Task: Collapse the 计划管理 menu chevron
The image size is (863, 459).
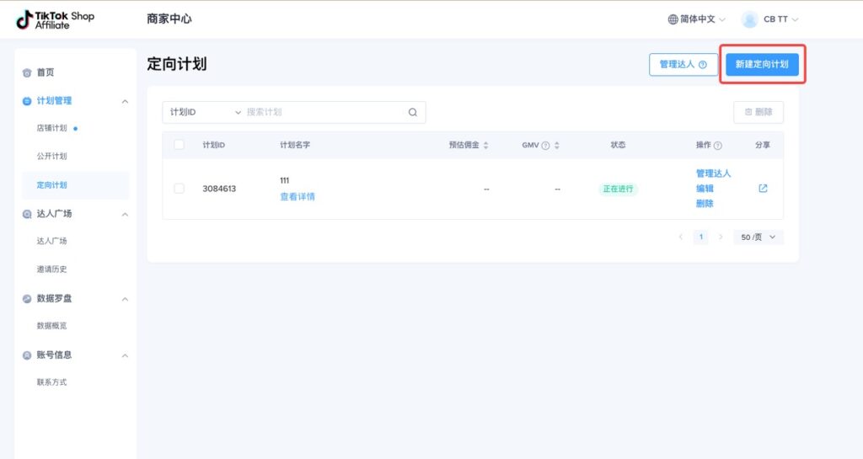Action: click(x=125, y=102)
